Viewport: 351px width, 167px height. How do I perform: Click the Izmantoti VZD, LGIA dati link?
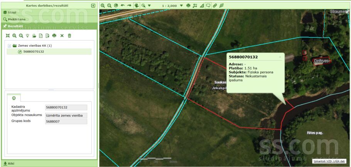(x=329, y=161)
